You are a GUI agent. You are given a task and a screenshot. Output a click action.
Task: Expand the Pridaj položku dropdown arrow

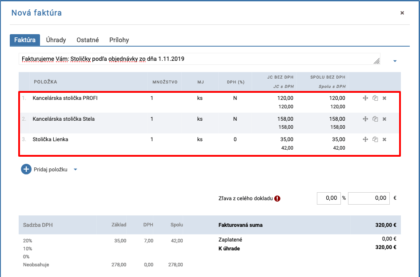click(x=75, y=170)
